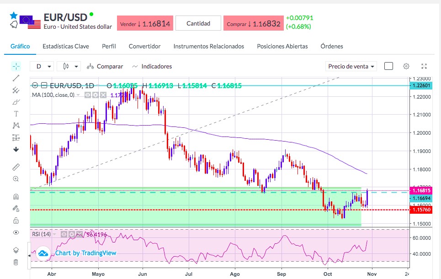Select the down arrow marker tool
Screen dimensions: 441x279
16,149
